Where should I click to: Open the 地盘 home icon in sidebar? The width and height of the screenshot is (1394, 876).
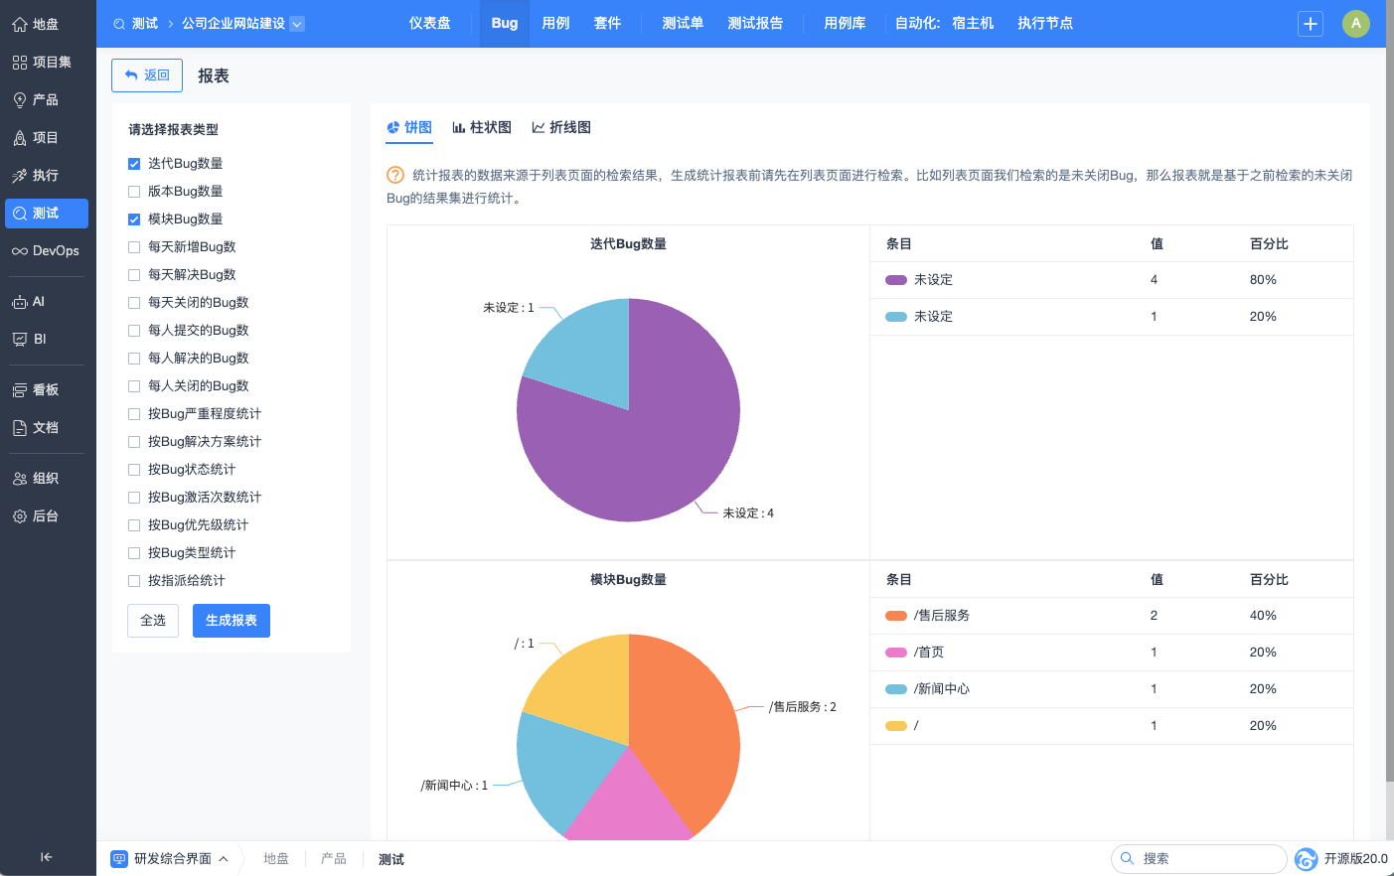(x=20, y=24)
